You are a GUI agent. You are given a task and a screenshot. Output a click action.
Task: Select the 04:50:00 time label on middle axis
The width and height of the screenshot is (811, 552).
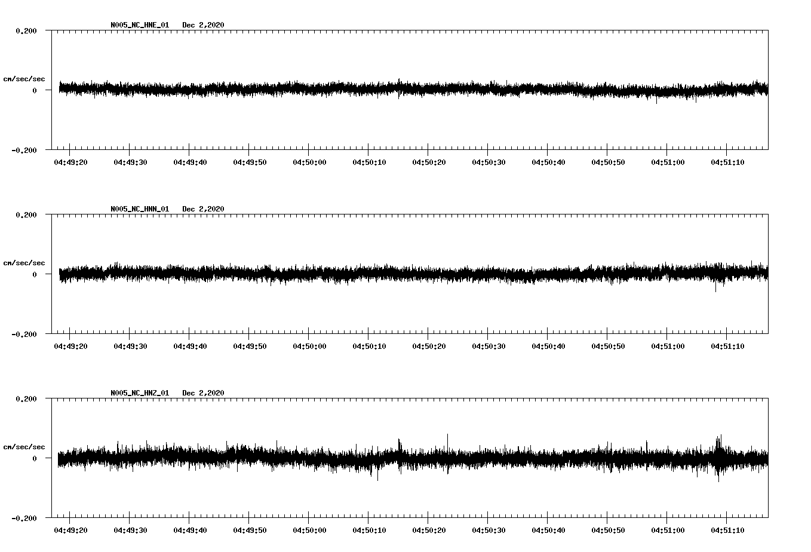click(309, 345)
